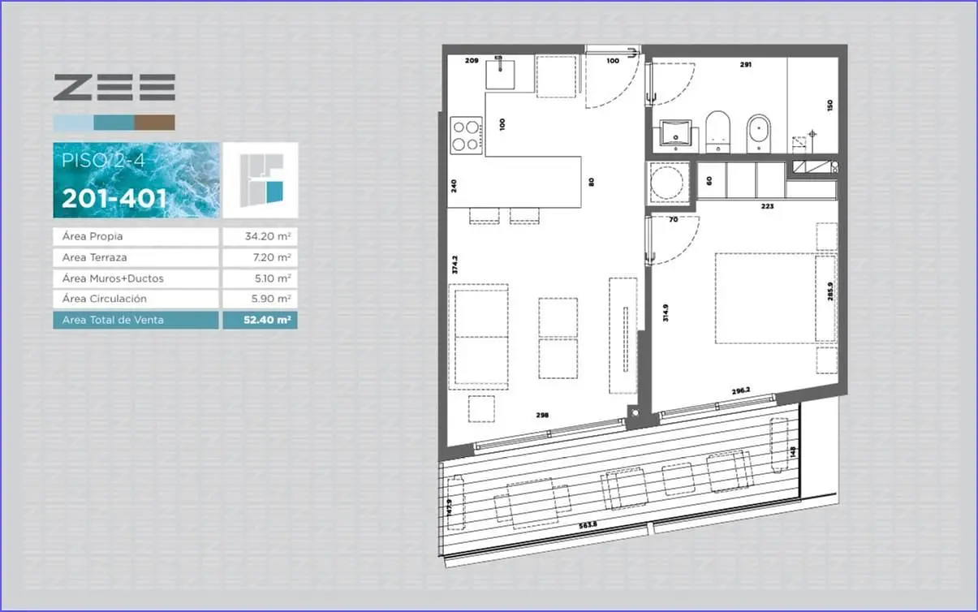Click the PISO 2-4 201-401 banner

[136, 180]
